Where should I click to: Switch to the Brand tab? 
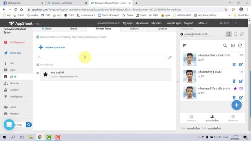tap(74, 29)
